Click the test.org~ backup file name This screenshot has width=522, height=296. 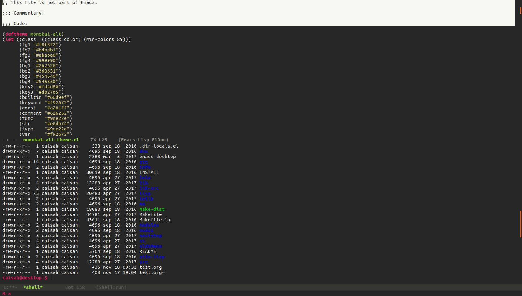click(x=152, y=272)
